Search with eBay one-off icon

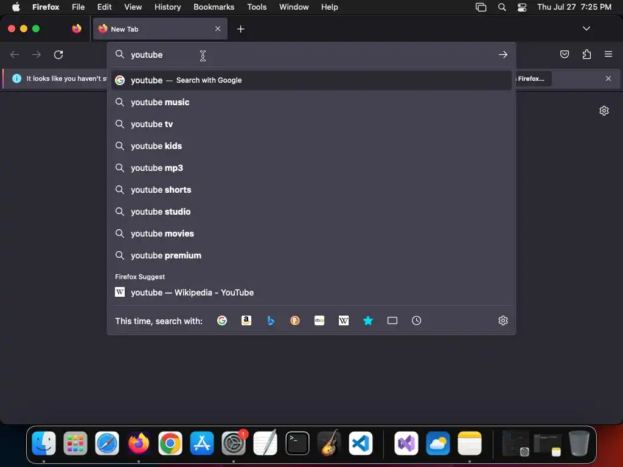pos(319,320)
